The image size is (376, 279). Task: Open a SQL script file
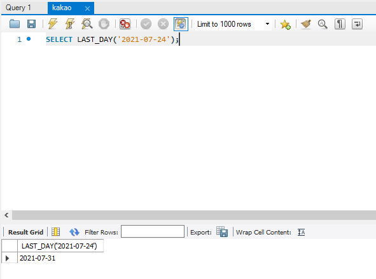15,24
